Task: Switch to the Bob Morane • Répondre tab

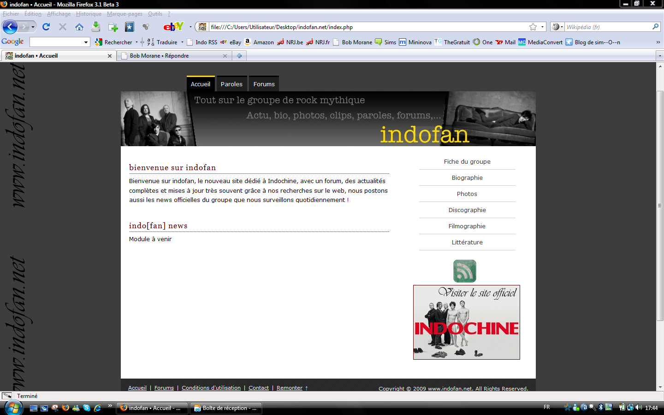Action: (174, 56)
